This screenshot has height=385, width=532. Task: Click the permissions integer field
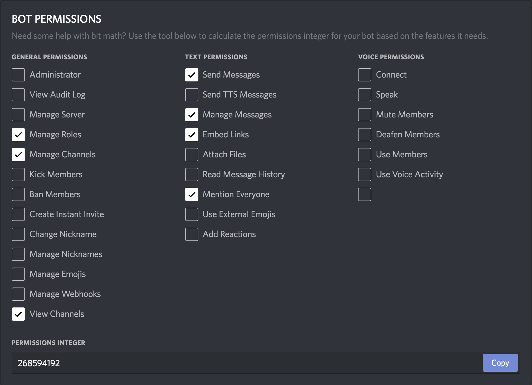(x=244, y=363)
